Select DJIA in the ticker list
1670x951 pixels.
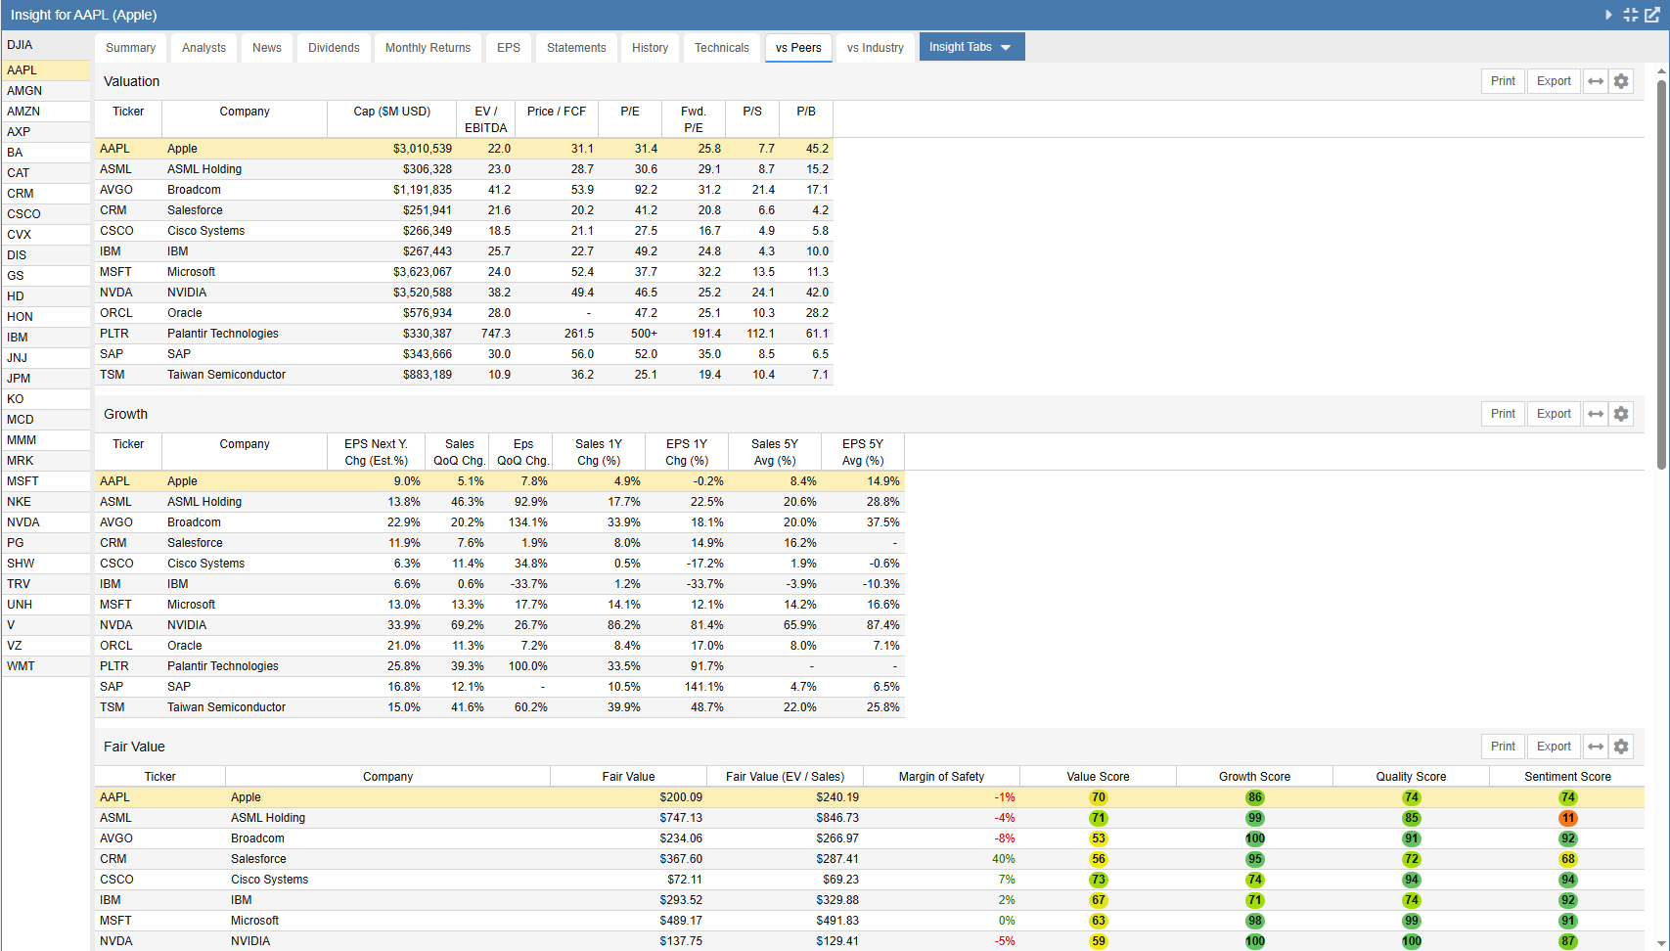point(46,45)
